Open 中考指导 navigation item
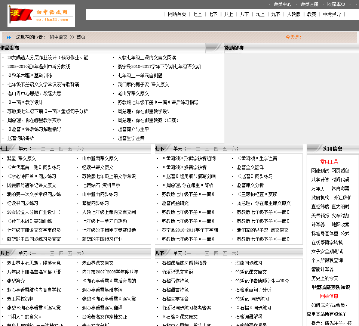This screenshot has height=326, width=359. (x=332, y=14)
